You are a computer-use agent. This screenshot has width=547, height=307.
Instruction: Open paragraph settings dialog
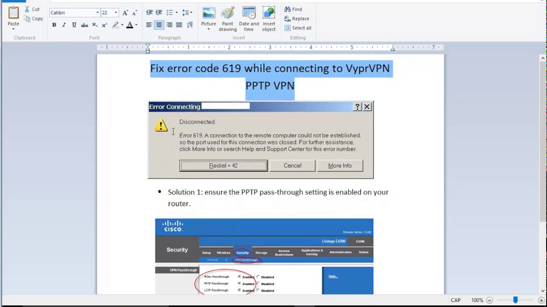[190, 25]
